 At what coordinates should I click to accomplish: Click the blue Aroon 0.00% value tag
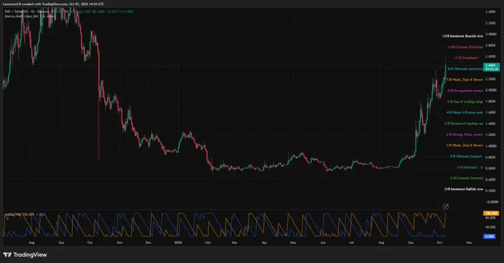489,236
